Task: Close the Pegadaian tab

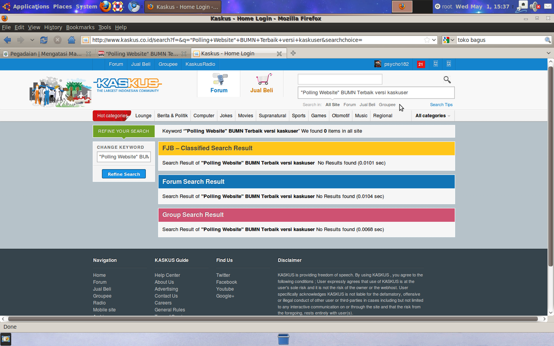Action: click(88, 54)
